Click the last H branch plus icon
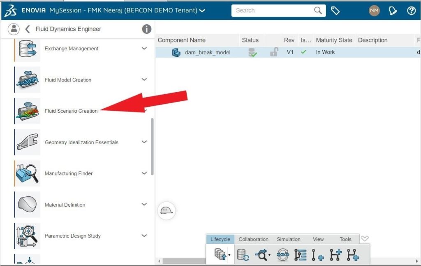Screen dimensions: 421x266 pos(353,255)
